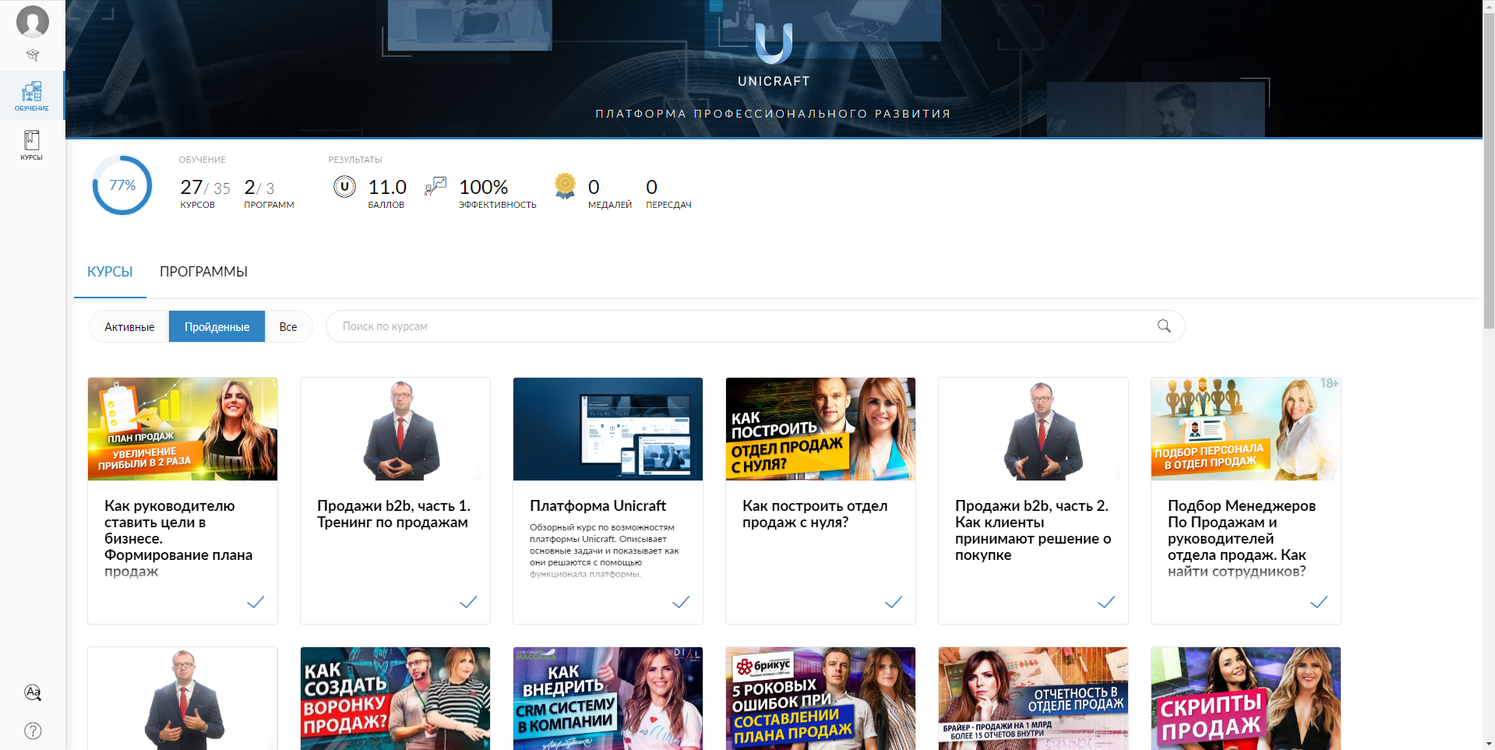Open the Курсы sidebar section
The image size is (1495, 750).
pos(32,146)
